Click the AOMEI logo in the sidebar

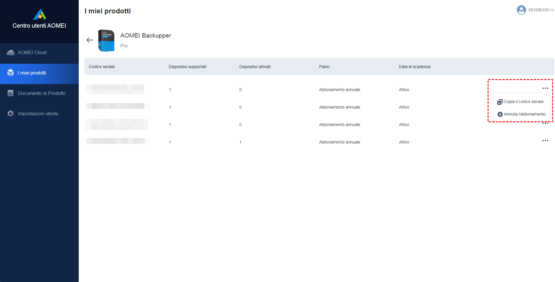coord(39,14)
